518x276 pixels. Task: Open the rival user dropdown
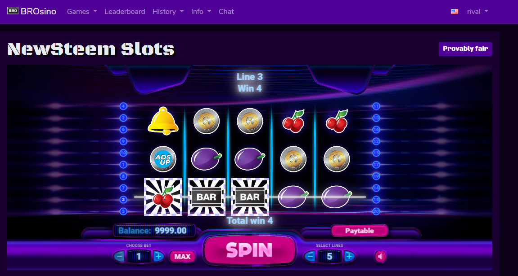click(477, 12)
